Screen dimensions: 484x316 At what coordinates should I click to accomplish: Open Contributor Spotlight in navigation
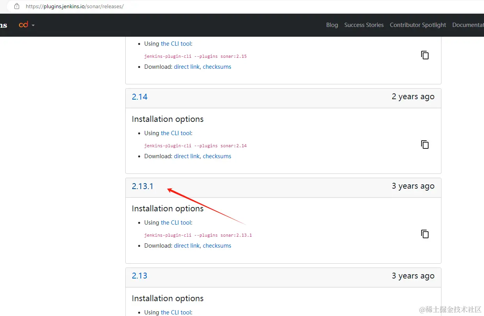point(418,25)
